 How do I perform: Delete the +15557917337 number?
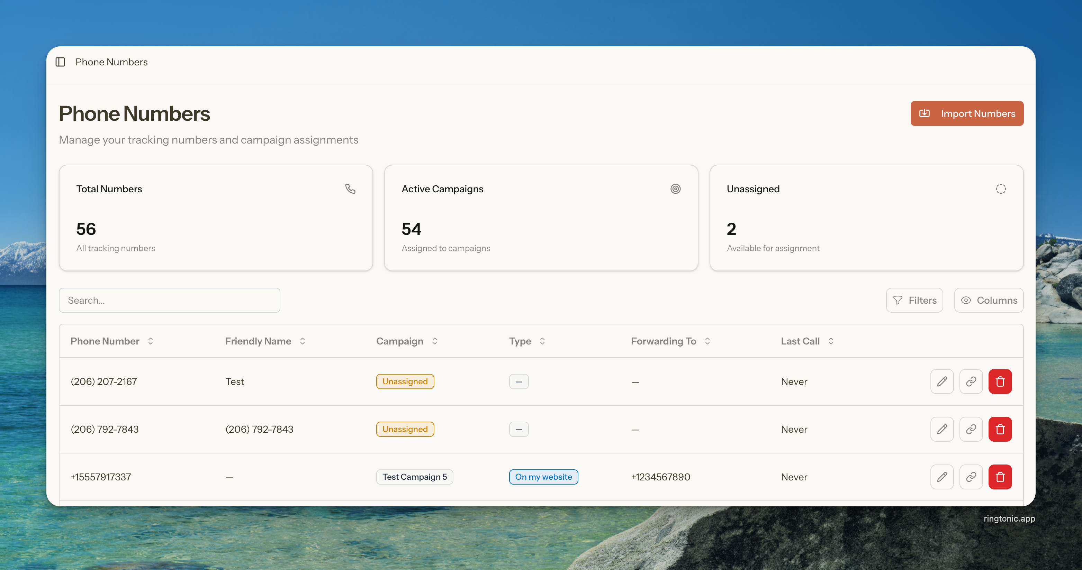click(1000, 477)
